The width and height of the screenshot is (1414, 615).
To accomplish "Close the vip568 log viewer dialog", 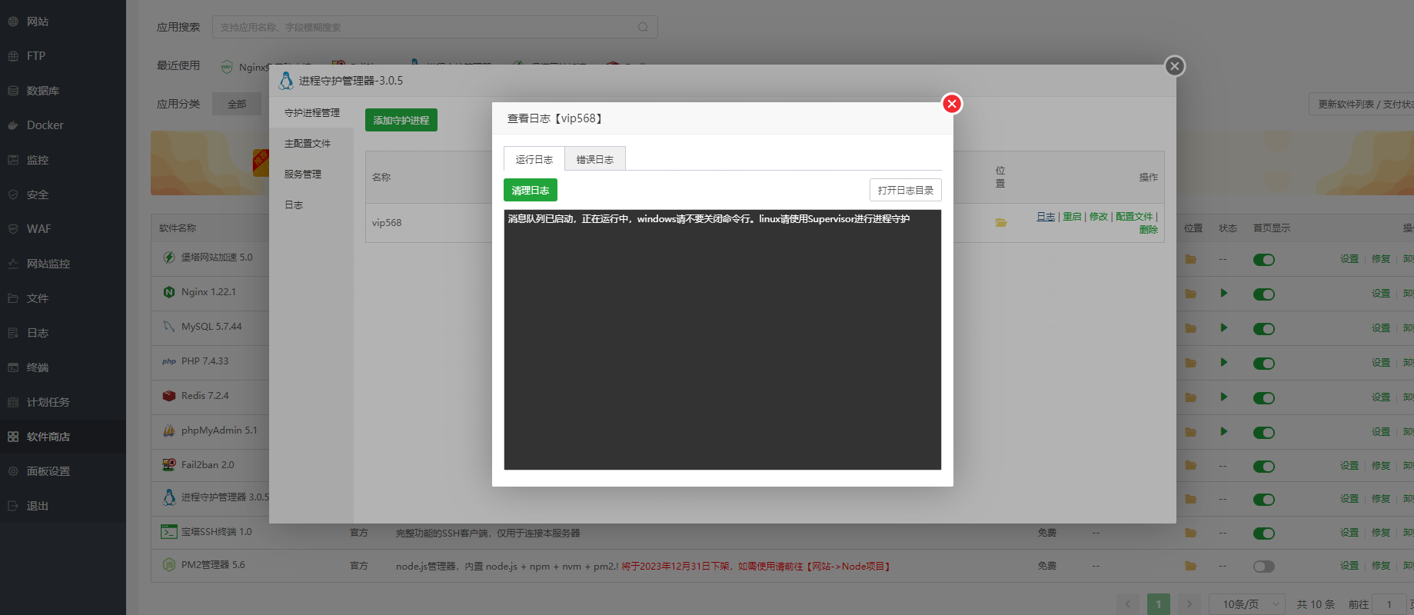I will [x=952, y=104].
